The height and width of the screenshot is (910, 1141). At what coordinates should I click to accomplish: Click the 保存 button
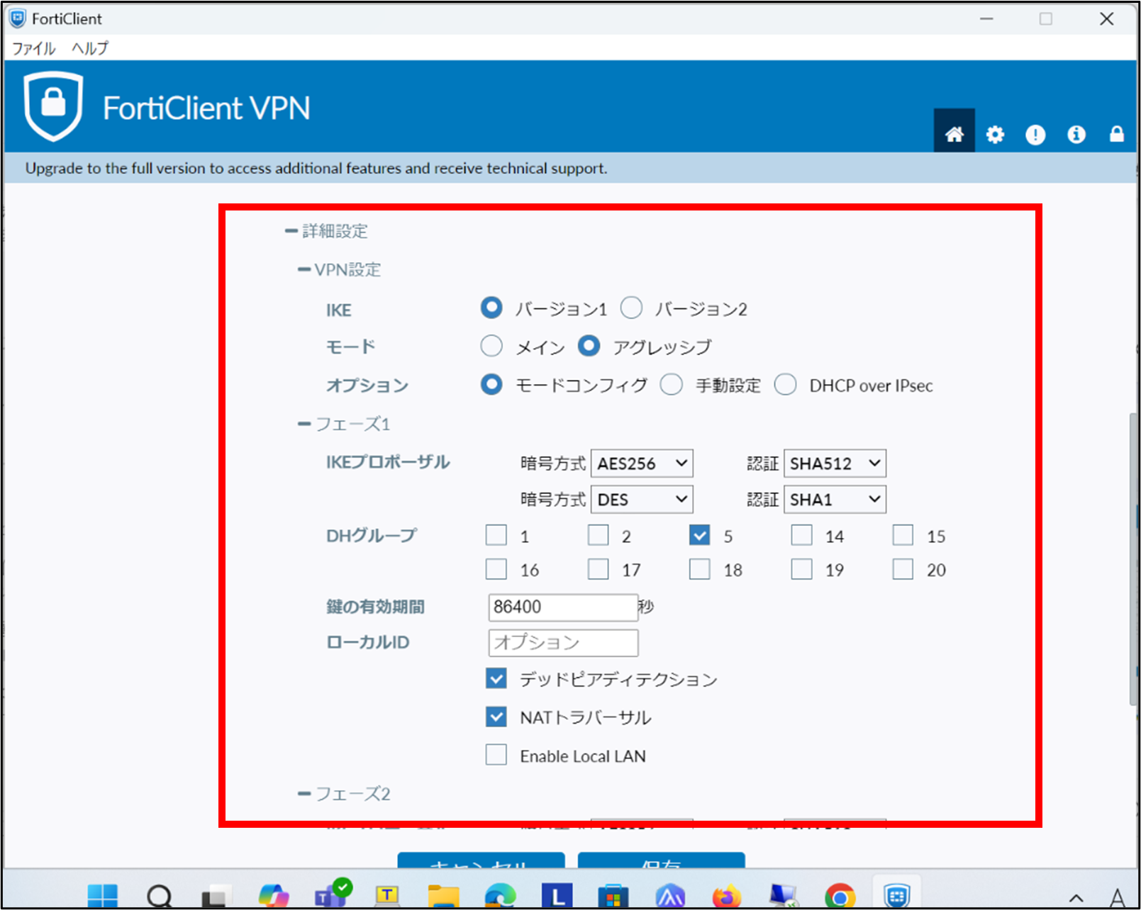pos(661,860)
